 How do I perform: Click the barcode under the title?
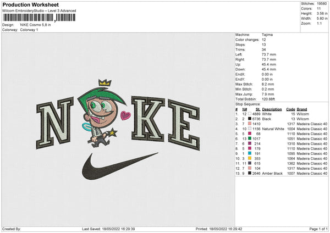click(39, 18)
